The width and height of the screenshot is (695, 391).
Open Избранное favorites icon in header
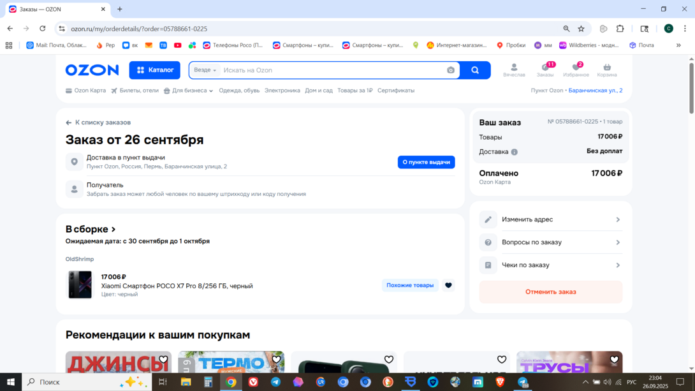click(x=576, y=70)
